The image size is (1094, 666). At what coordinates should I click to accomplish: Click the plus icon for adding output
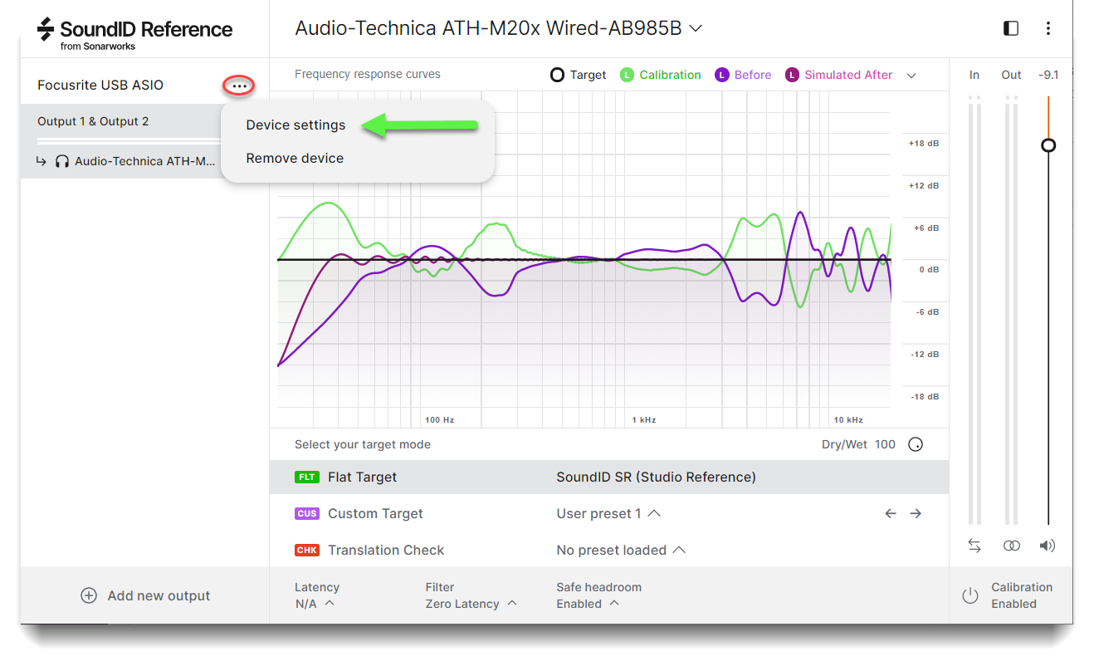point(89,595)
